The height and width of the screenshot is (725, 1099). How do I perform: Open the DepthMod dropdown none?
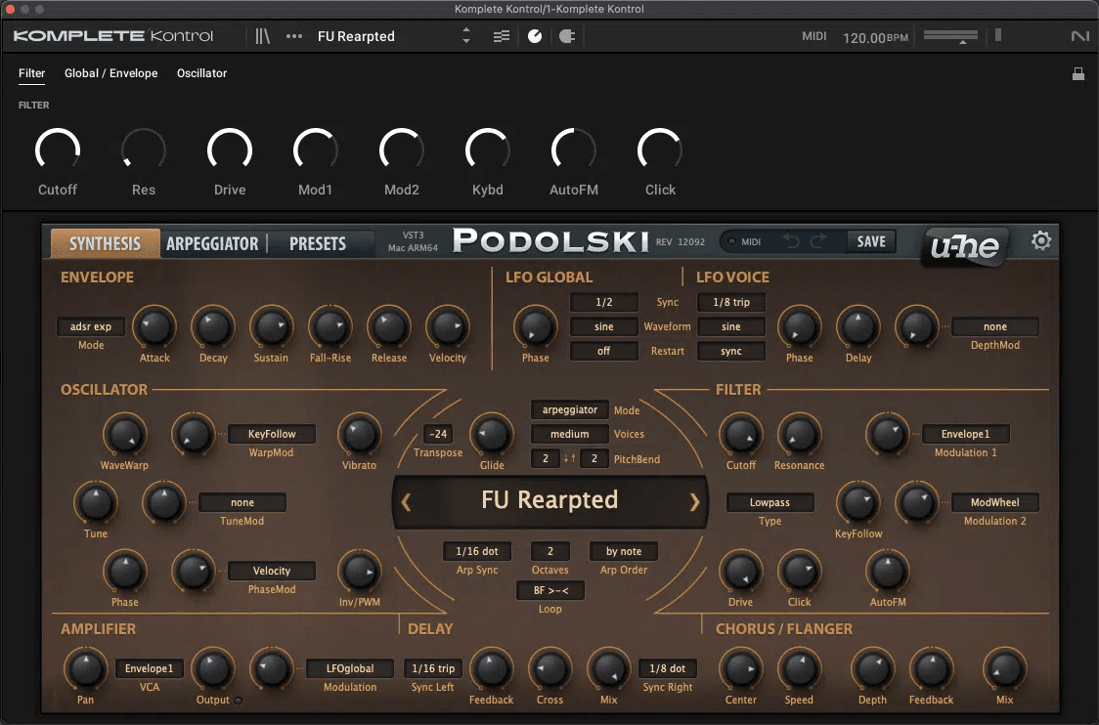tap(994, 326)
